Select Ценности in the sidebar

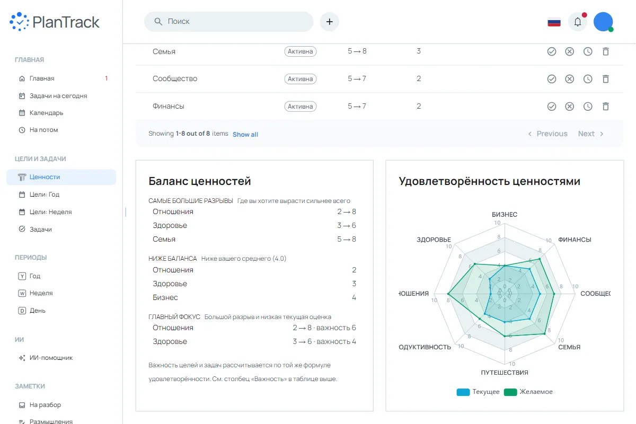point(61,177)
